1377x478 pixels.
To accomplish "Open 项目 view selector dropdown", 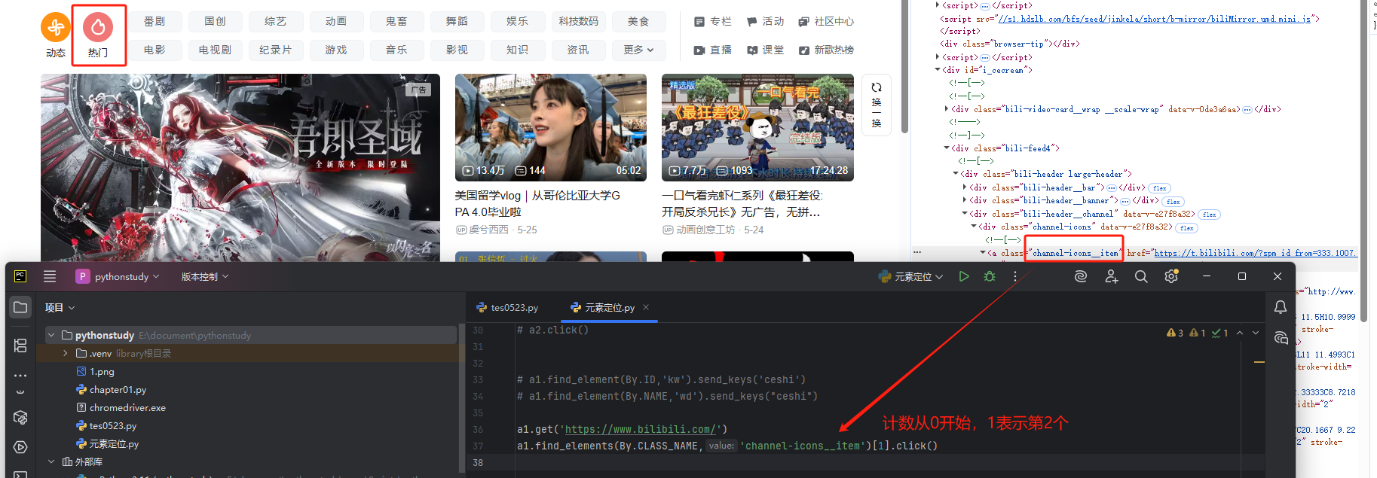I will pos(60,307).
